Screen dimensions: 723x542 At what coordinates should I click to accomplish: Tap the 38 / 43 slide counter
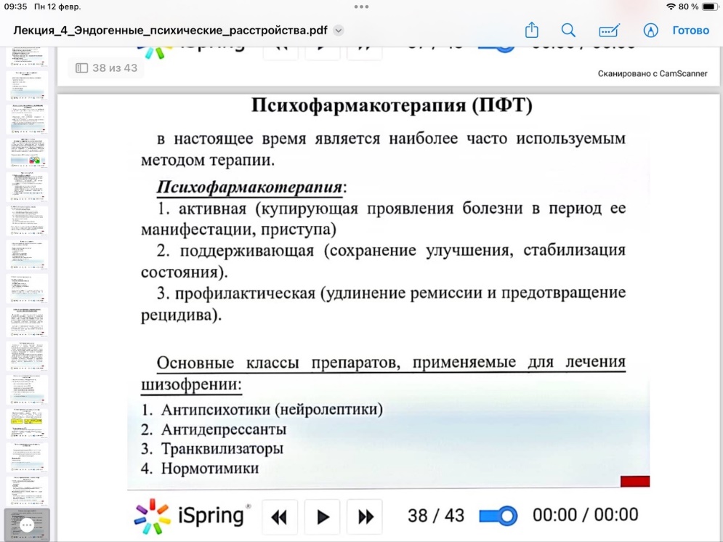436,516
